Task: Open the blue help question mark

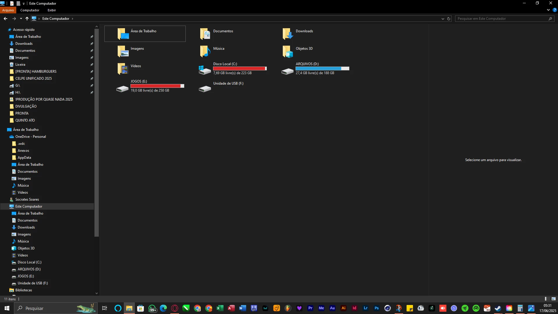Action: click(555, 10)
